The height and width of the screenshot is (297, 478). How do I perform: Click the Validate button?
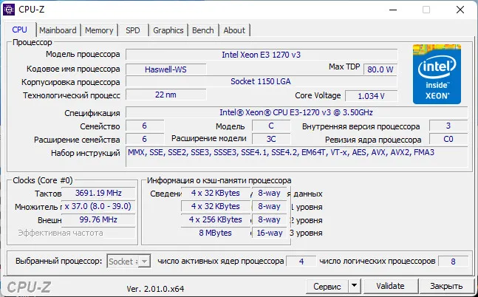(x=390, y=286)
